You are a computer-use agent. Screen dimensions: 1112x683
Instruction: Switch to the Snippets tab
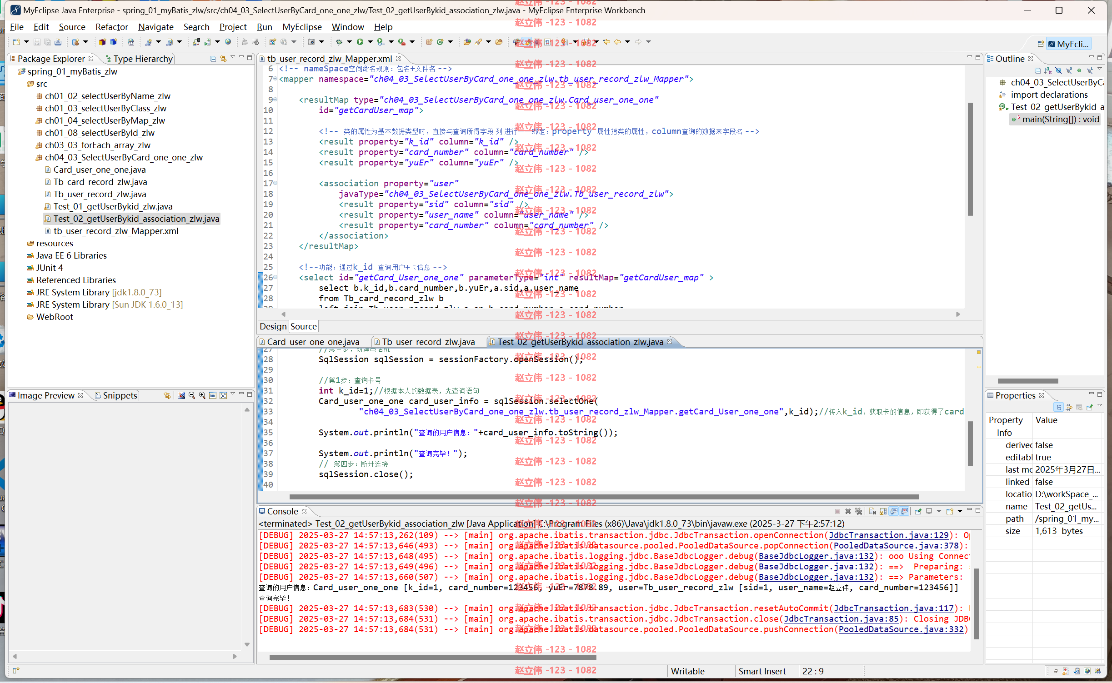click(116, 395)
